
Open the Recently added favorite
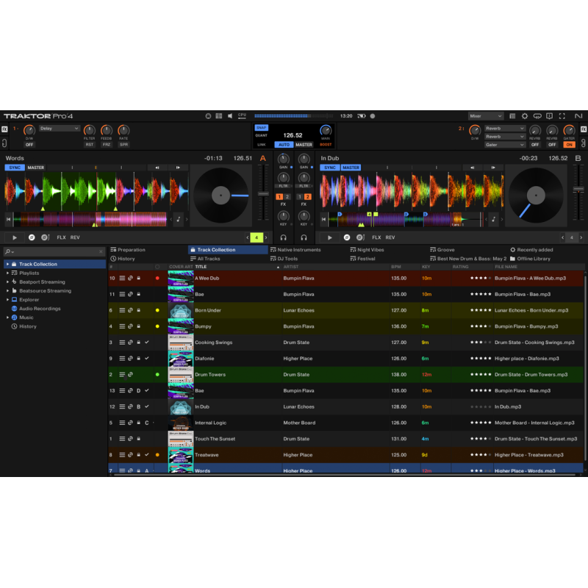(531, 250)
